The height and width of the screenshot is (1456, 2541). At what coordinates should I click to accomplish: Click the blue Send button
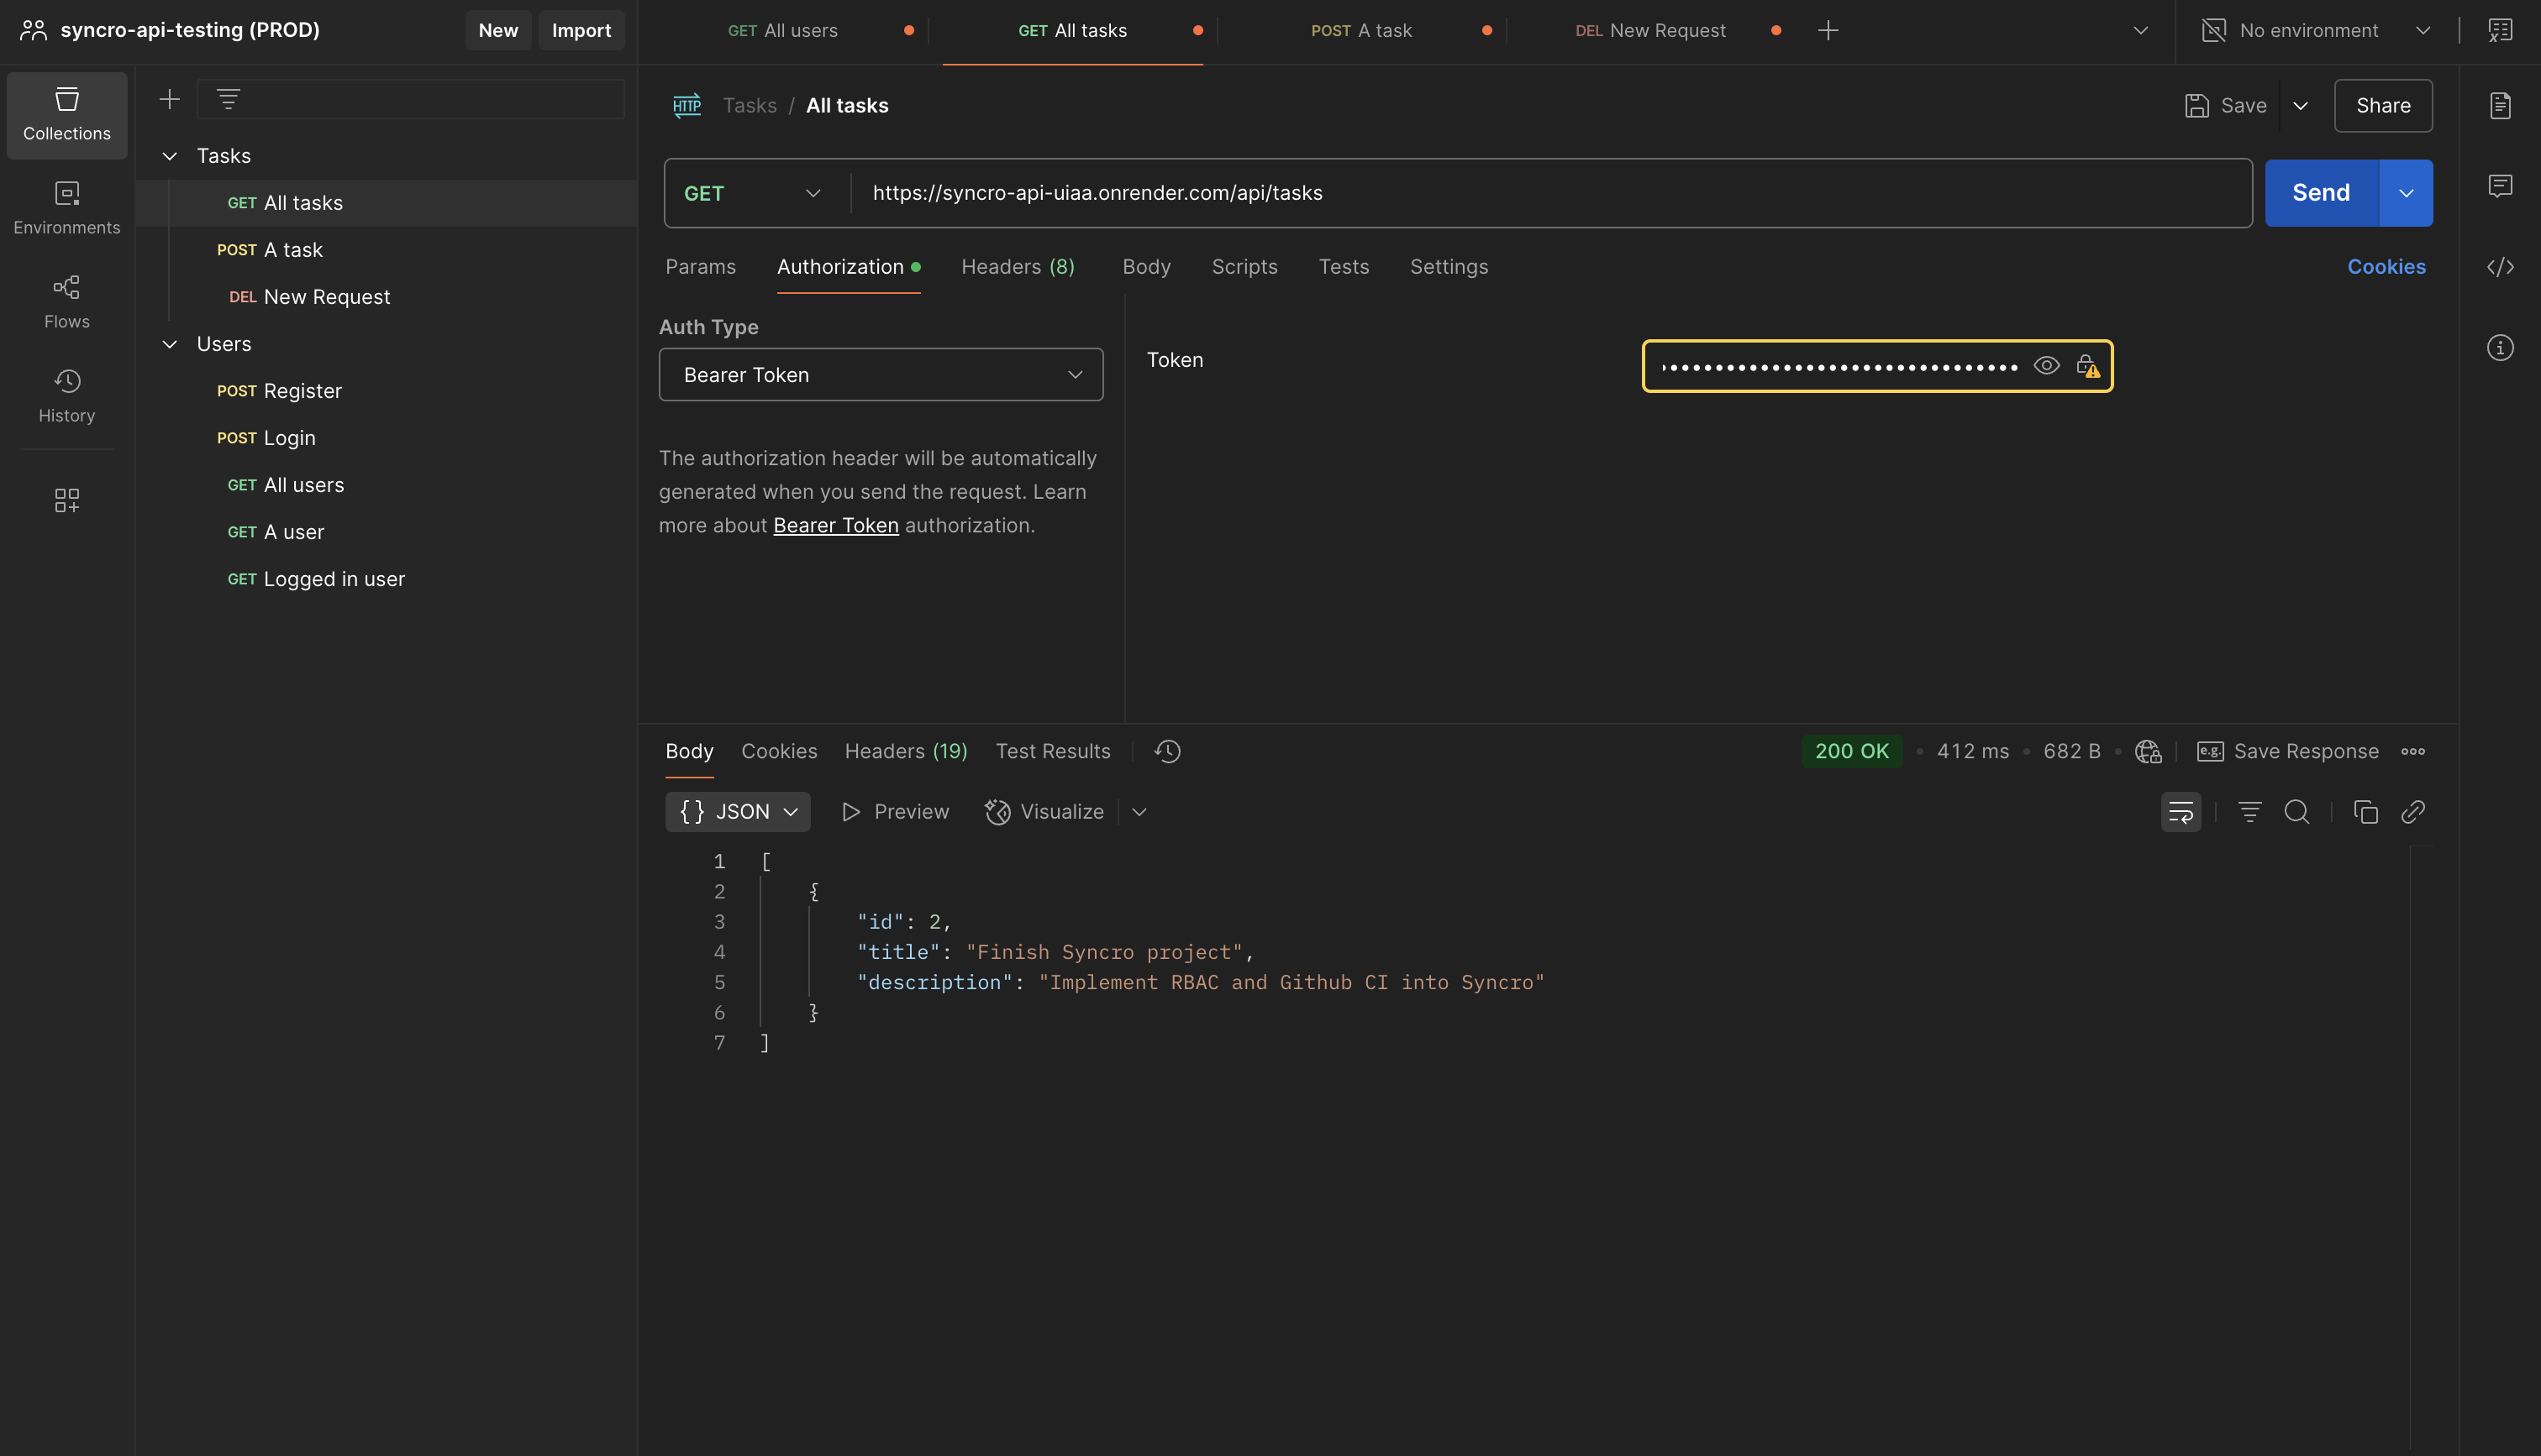coord(2321,193)
